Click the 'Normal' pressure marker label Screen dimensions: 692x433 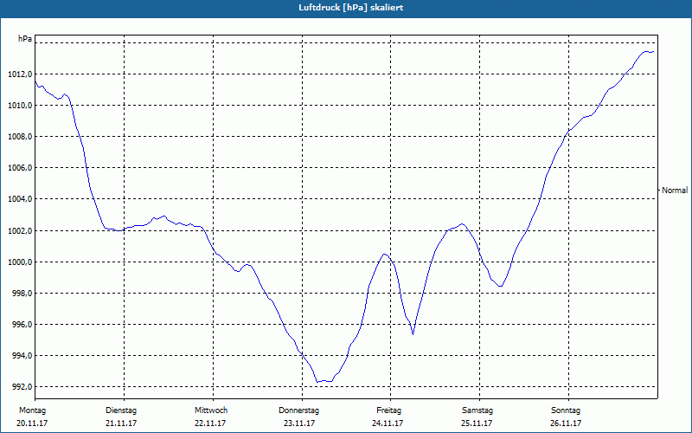click(675, 191)
